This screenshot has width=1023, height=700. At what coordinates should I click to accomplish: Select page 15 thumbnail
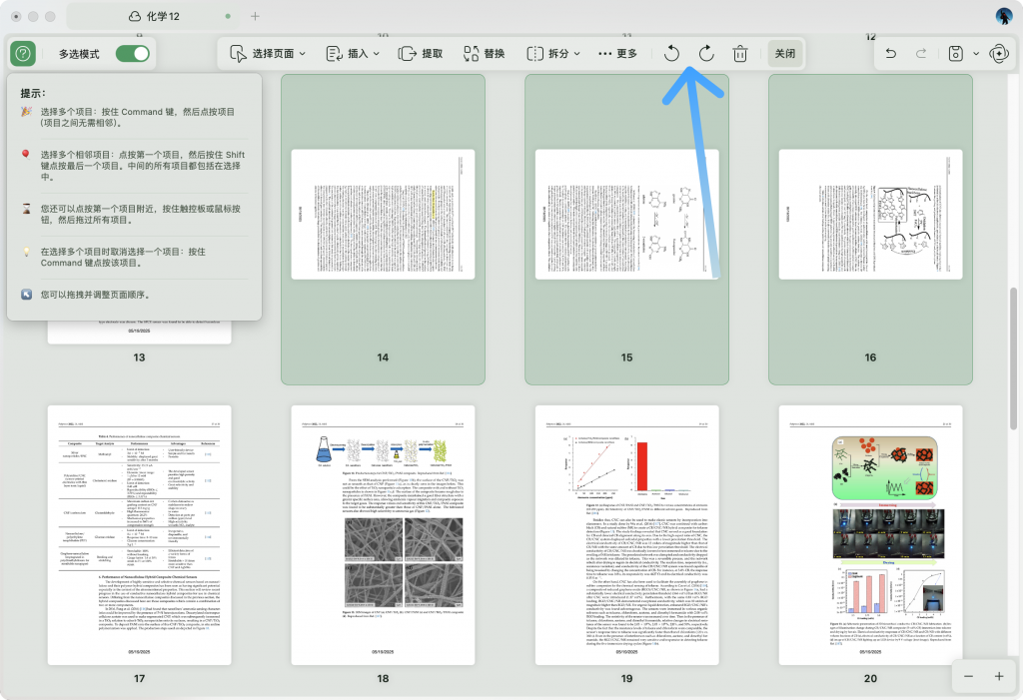coord(627,214)
